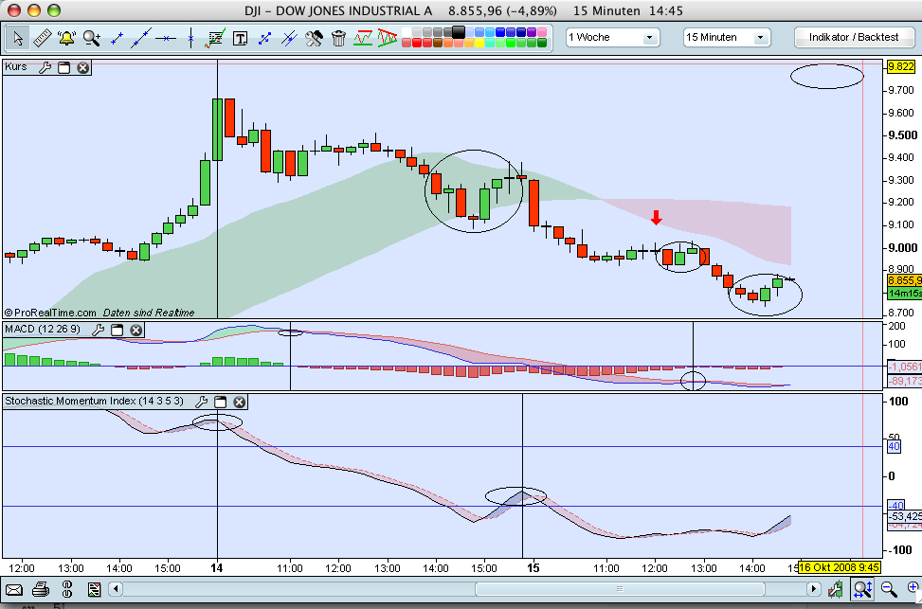The height and width of the screenshot is (609, 922).
Task: Select the line segment drawing tool
Action: click(117, 39)
